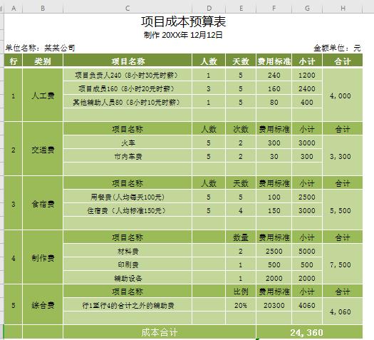Select the 综合费 category cell
Viewport: 374px width, 340px height.
click(x=43, y=305)
